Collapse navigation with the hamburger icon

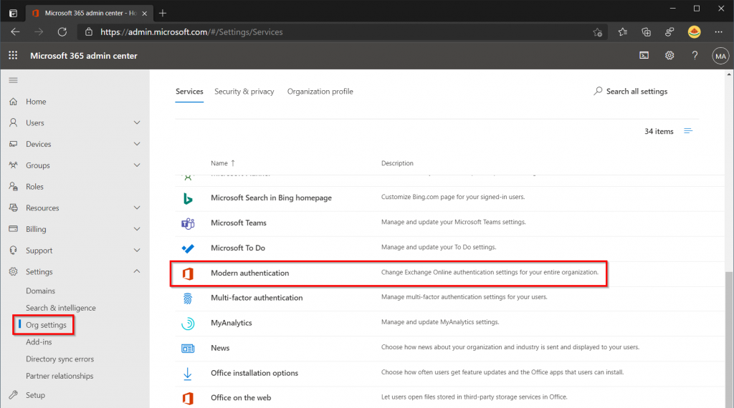(x=13, y=80)
